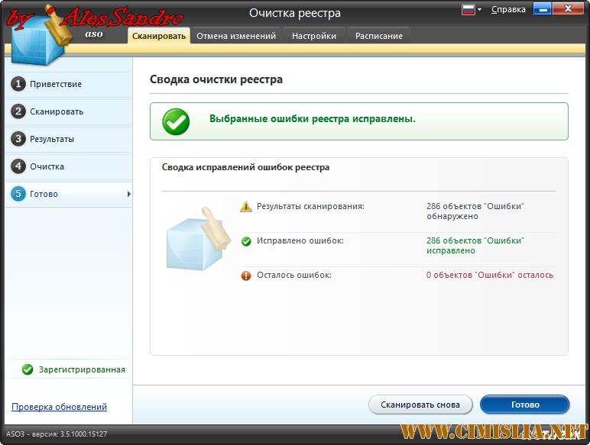Viewport: 590px width, 445px height.
Task: Click the green Зарегистрированная status checkmark
Action: [x=28, y=369]
